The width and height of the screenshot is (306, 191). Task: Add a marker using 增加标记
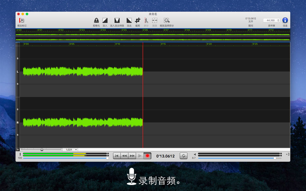coord(21,20)
